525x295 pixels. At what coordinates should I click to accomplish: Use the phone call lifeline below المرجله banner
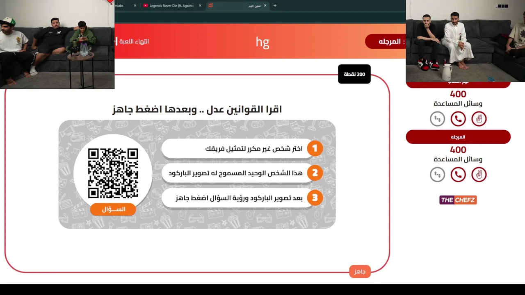(458, 175)
